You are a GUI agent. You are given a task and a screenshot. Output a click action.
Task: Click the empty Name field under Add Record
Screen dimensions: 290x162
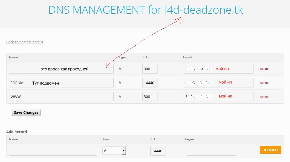point(53,151)
